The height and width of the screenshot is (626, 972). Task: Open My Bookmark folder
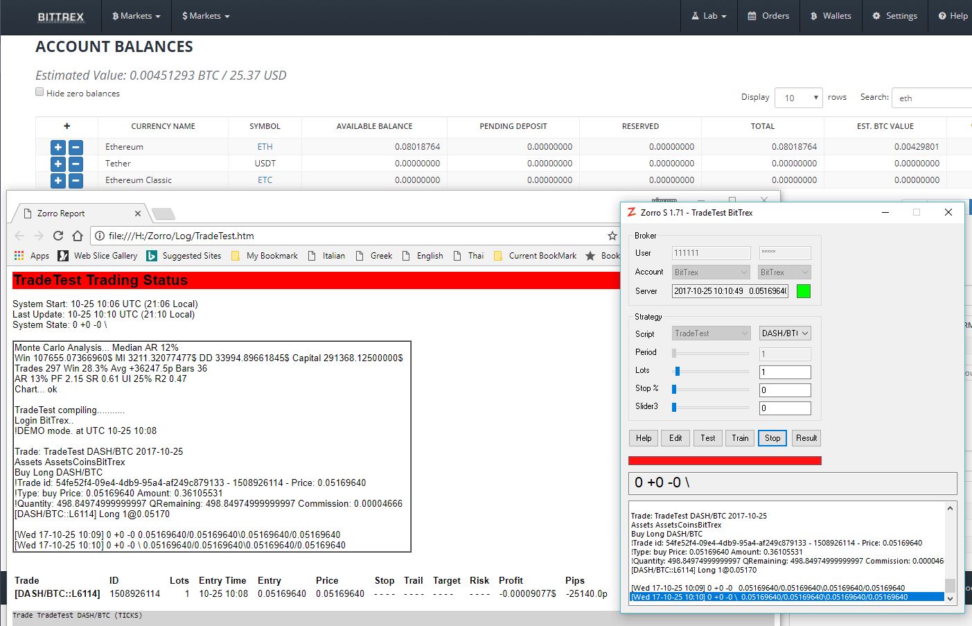264,256
